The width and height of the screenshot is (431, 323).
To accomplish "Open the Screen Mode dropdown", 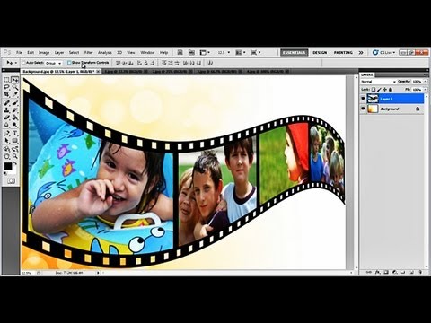I will click(x=255, y=52).
